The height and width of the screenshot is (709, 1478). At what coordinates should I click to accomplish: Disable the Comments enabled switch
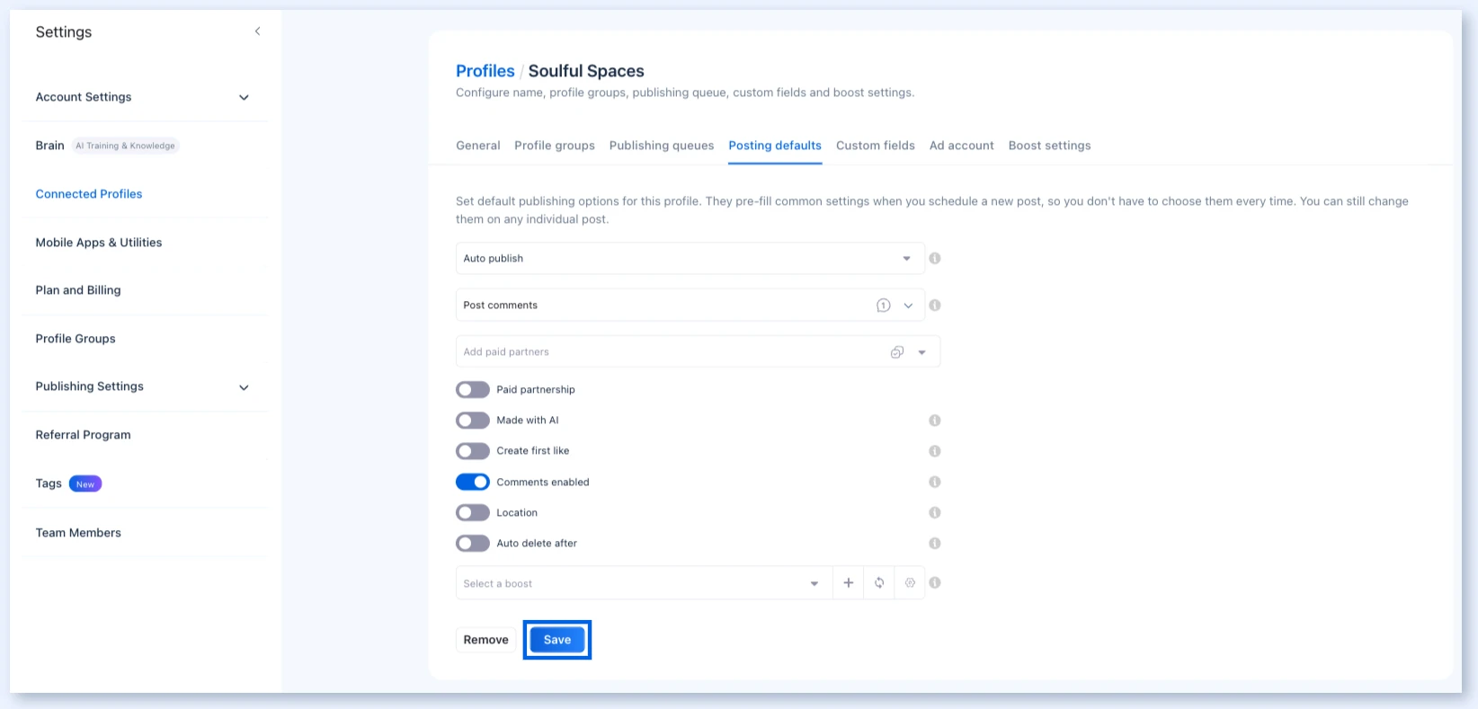(473, 483)
